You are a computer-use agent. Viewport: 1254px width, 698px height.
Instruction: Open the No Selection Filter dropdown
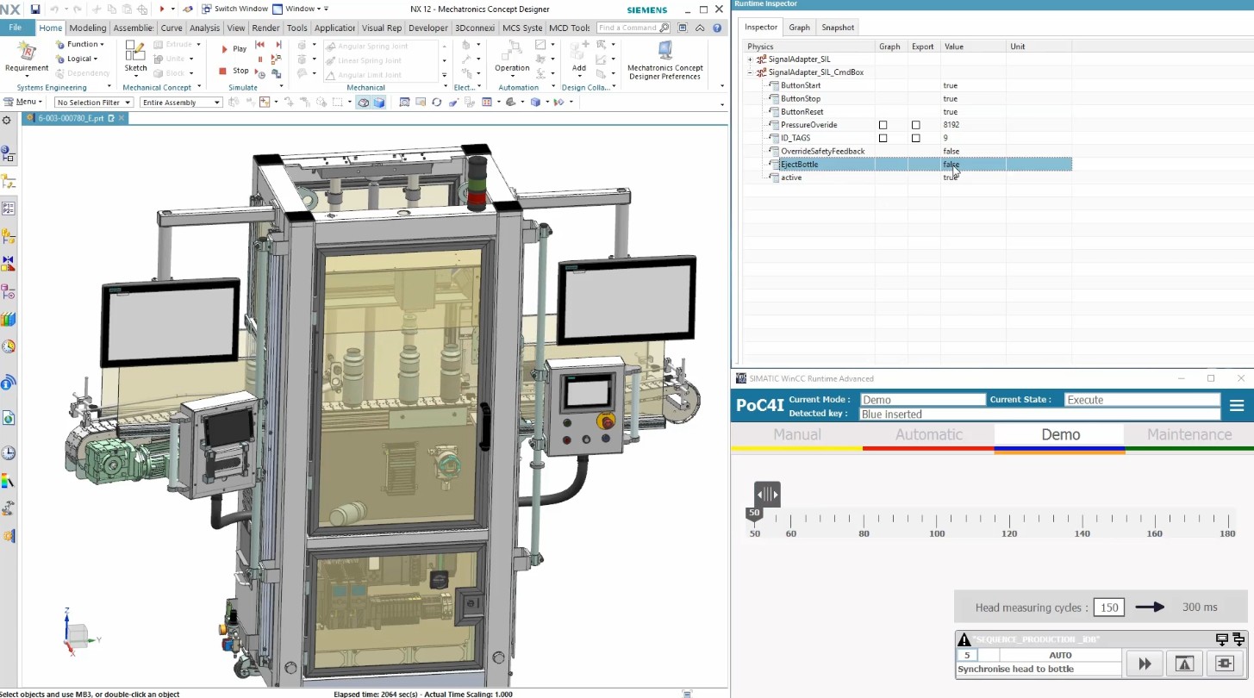[94, 103]
